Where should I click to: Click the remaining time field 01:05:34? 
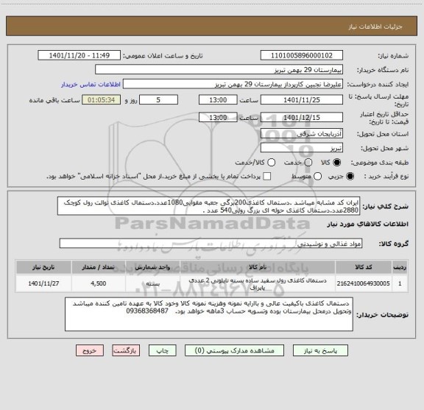tap(101, 100)
